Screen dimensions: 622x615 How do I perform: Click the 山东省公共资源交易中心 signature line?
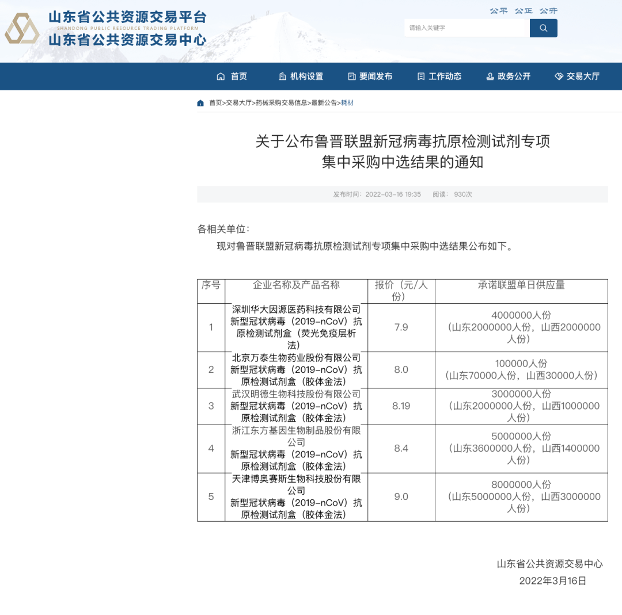tap(550, 564)
